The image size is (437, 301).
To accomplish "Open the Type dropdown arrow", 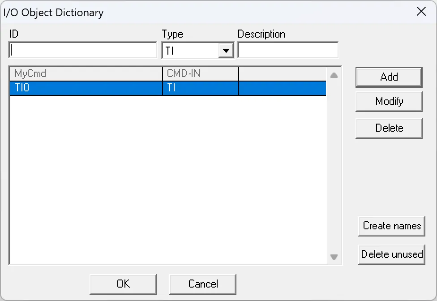I will coord(227,50).
